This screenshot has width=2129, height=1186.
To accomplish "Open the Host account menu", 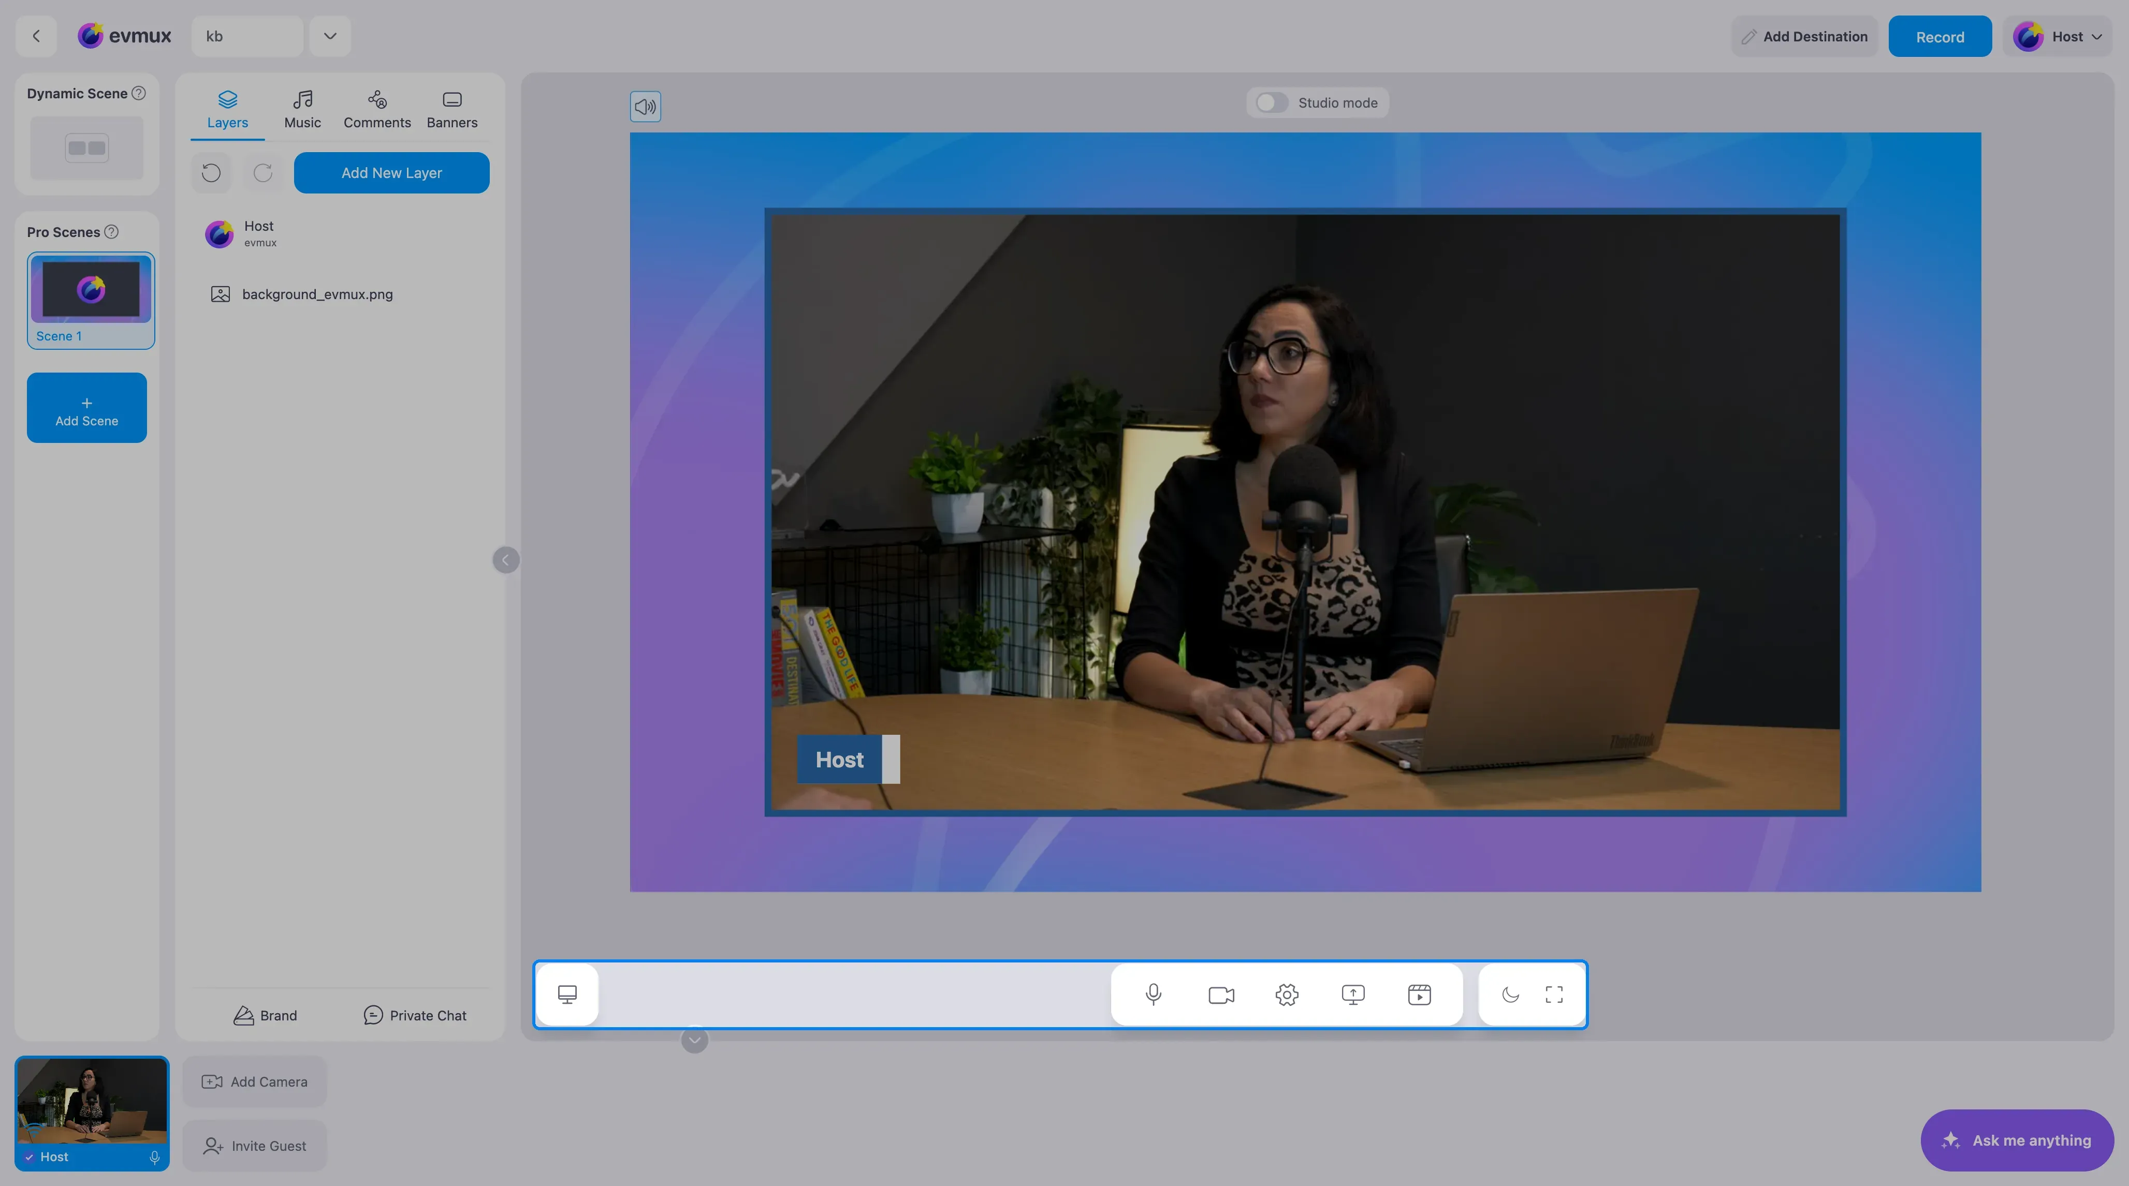I will (2058, 36).
